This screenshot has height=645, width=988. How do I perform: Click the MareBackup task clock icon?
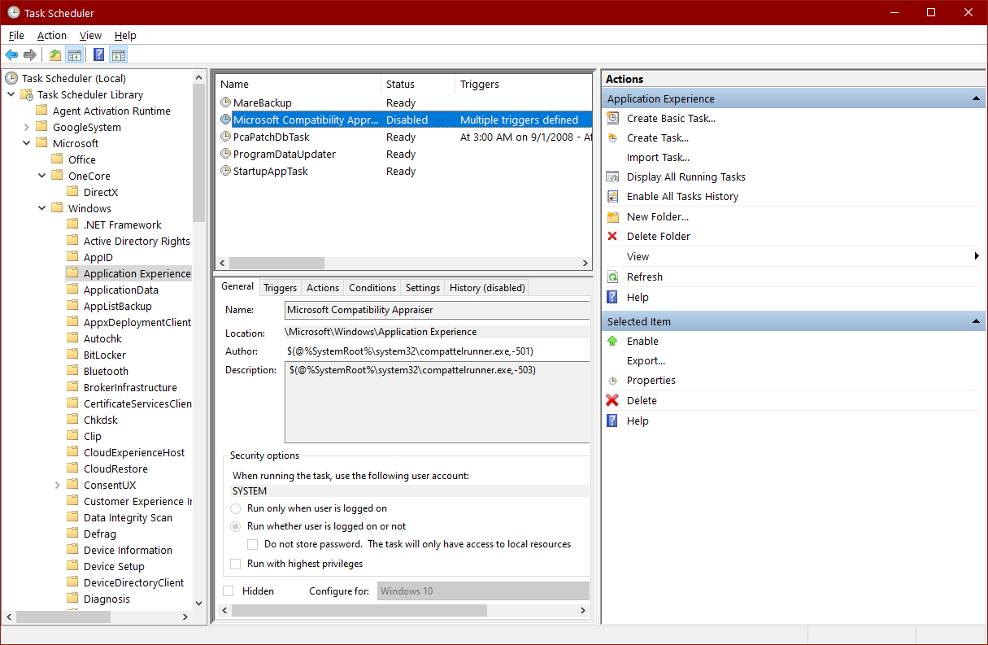[x=226, y=102]
